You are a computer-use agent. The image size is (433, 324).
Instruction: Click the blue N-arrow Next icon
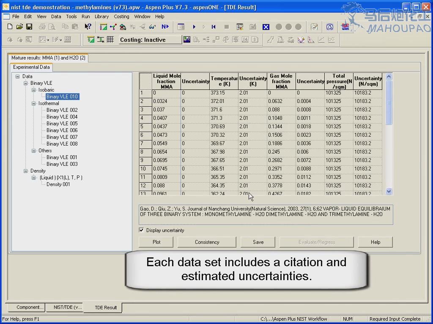pos(165,27)
